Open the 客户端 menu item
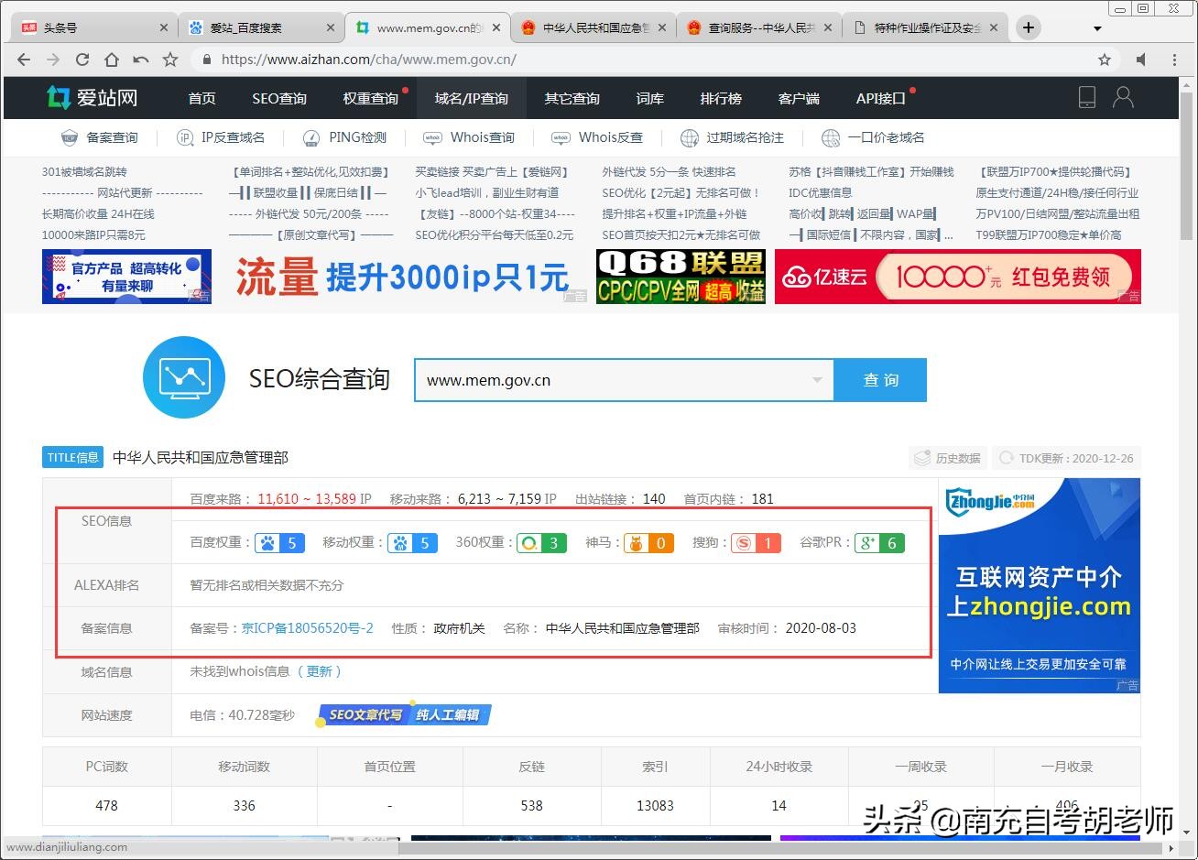 tap(799, 98)
